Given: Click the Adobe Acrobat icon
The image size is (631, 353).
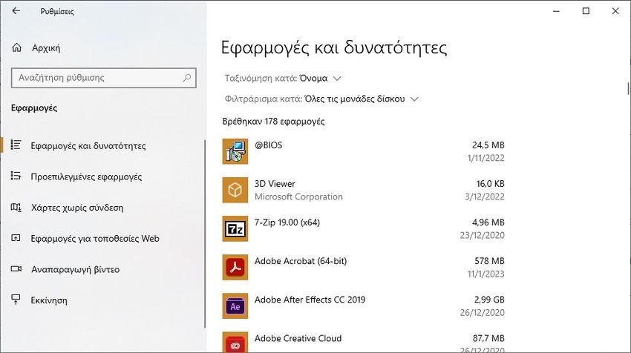Looking at the screenshot, I should [235, 267].
